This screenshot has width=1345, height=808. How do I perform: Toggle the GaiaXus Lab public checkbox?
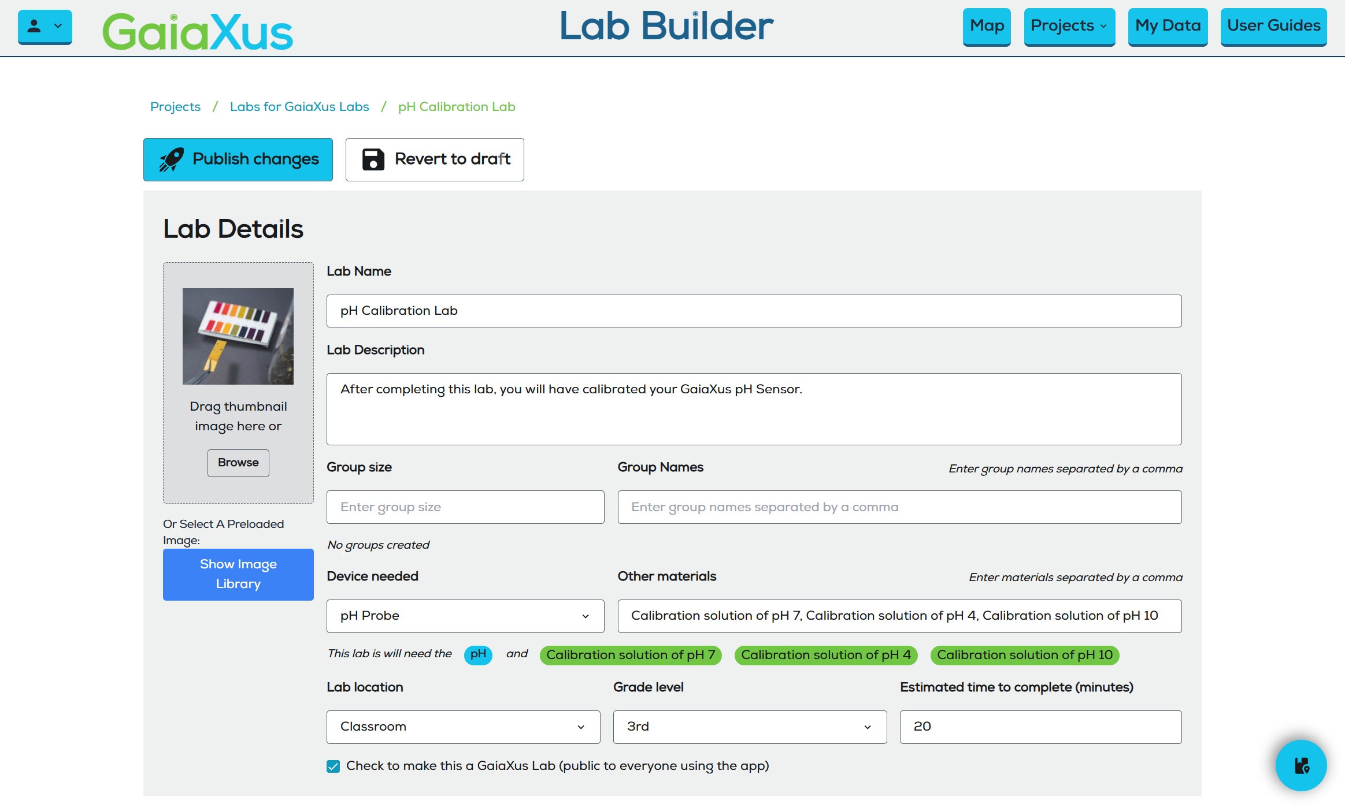click(x=333, y=766)
